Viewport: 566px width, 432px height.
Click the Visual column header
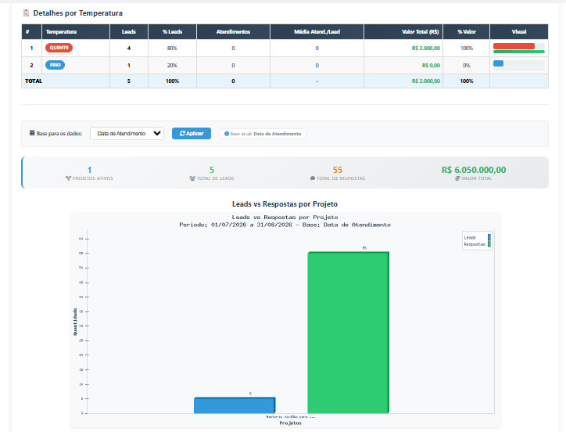pos(519,32)
